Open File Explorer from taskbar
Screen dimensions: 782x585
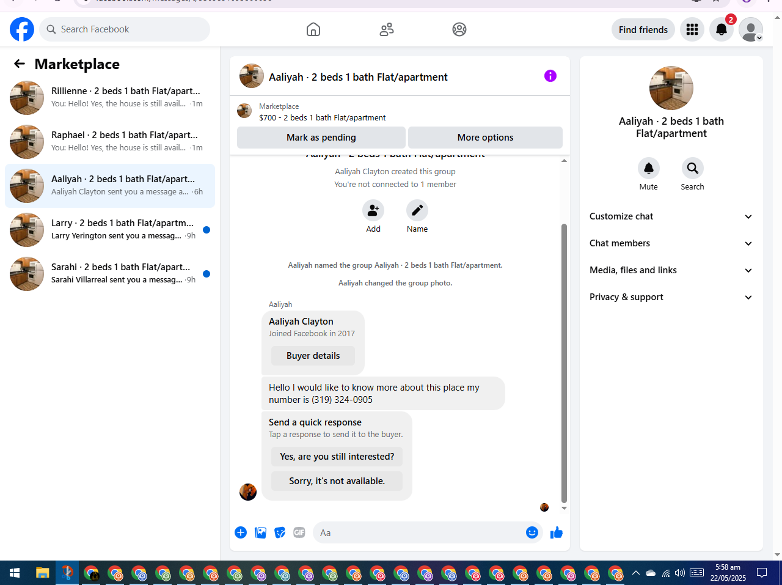click(x=42, y=573)
